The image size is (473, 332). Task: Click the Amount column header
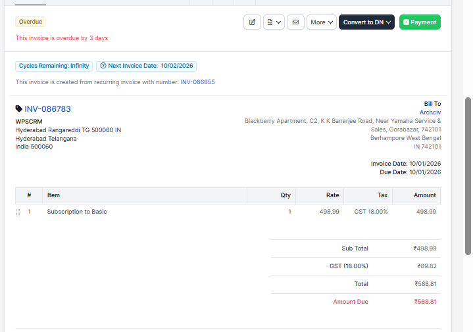point(424,195)
